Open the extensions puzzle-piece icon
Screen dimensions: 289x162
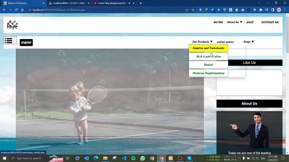pyautogui.click(x=261, y=10)
